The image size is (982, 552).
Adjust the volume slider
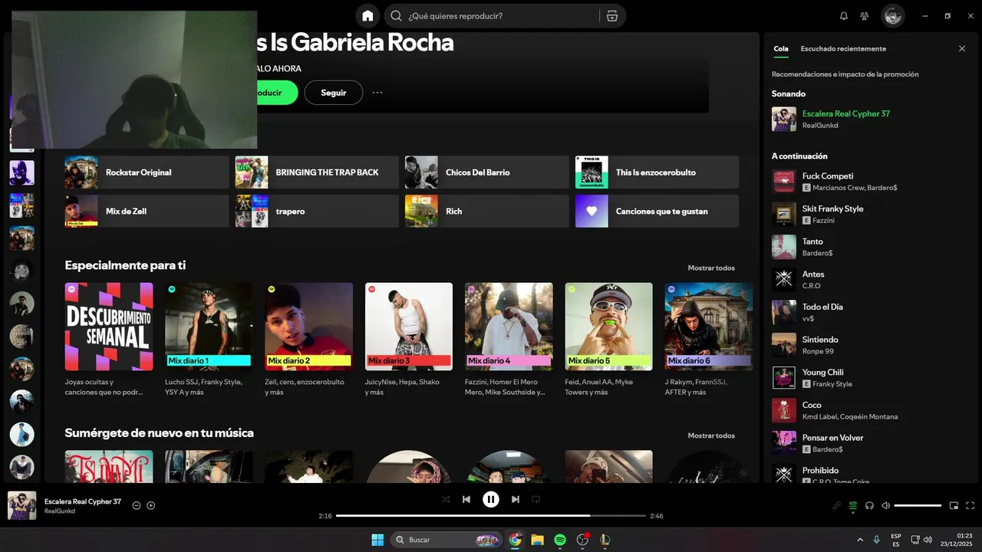point(918,505)
